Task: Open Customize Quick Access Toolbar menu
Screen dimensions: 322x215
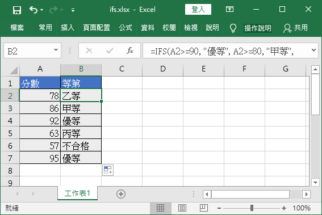Action: point(73,10)
